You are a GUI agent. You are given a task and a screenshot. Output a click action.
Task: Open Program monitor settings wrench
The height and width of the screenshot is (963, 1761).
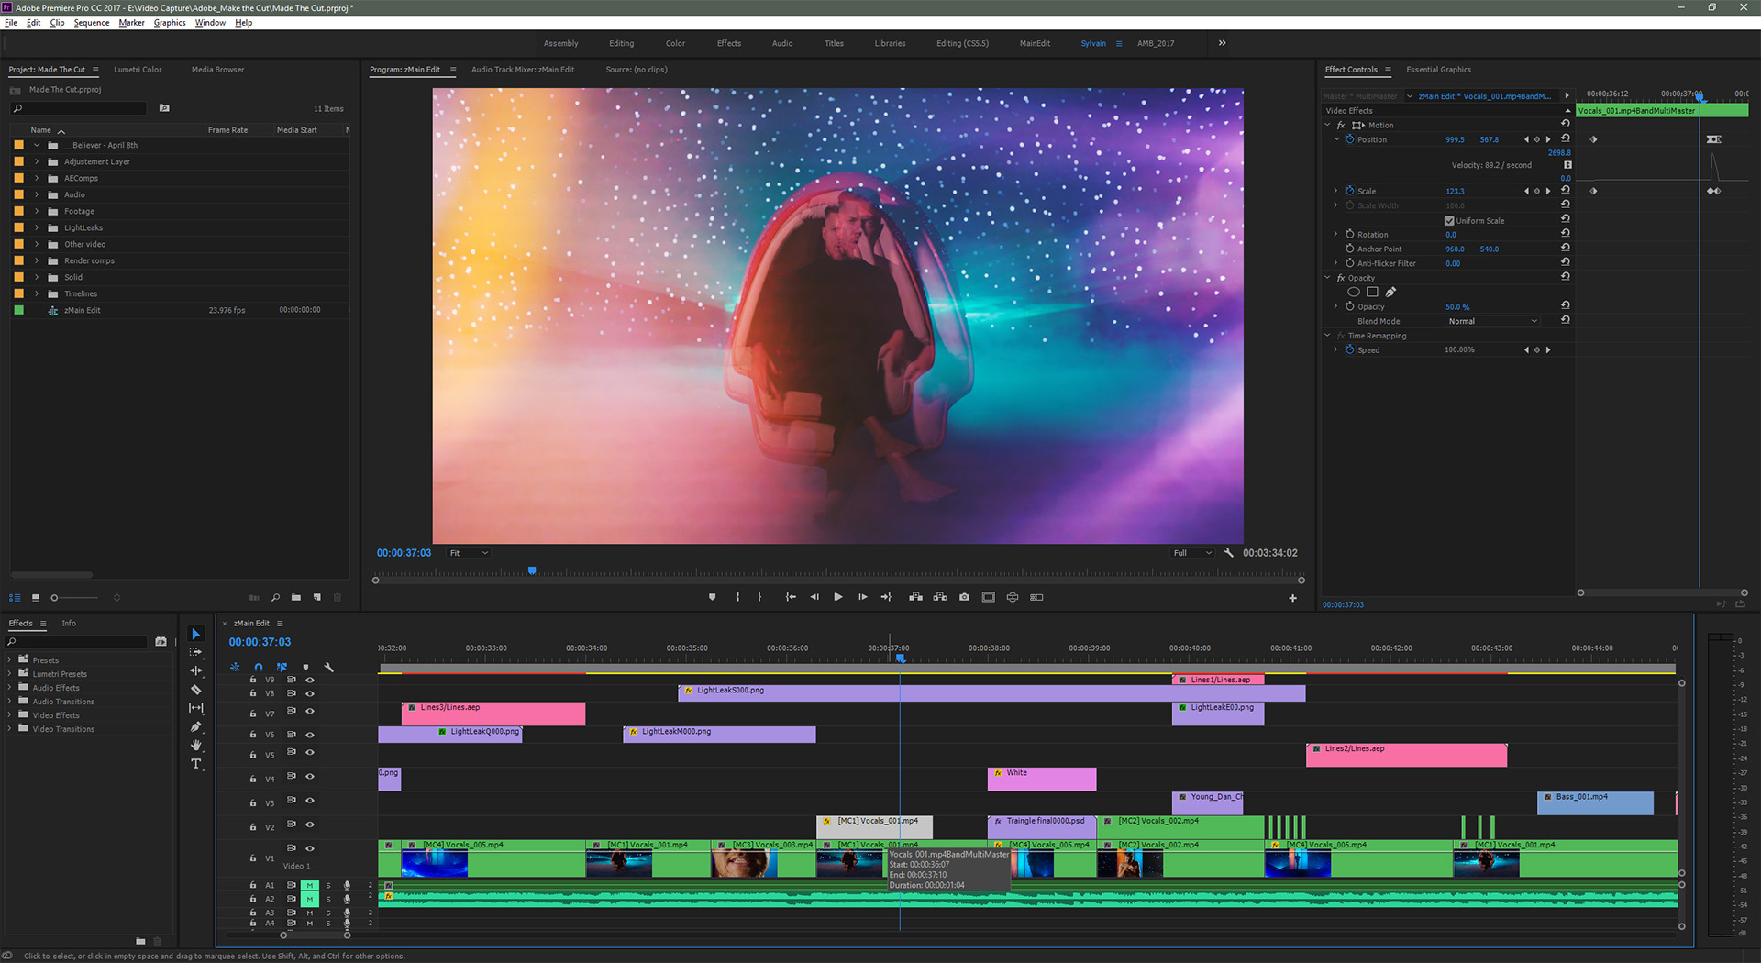[1228, 553]
